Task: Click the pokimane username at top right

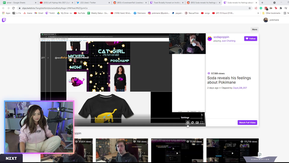Action: pos(274,20)
